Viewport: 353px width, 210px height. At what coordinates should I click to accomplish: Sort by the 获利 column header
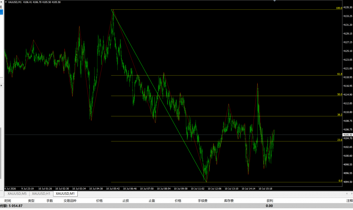pyautogui.click(x=270, y=201)
